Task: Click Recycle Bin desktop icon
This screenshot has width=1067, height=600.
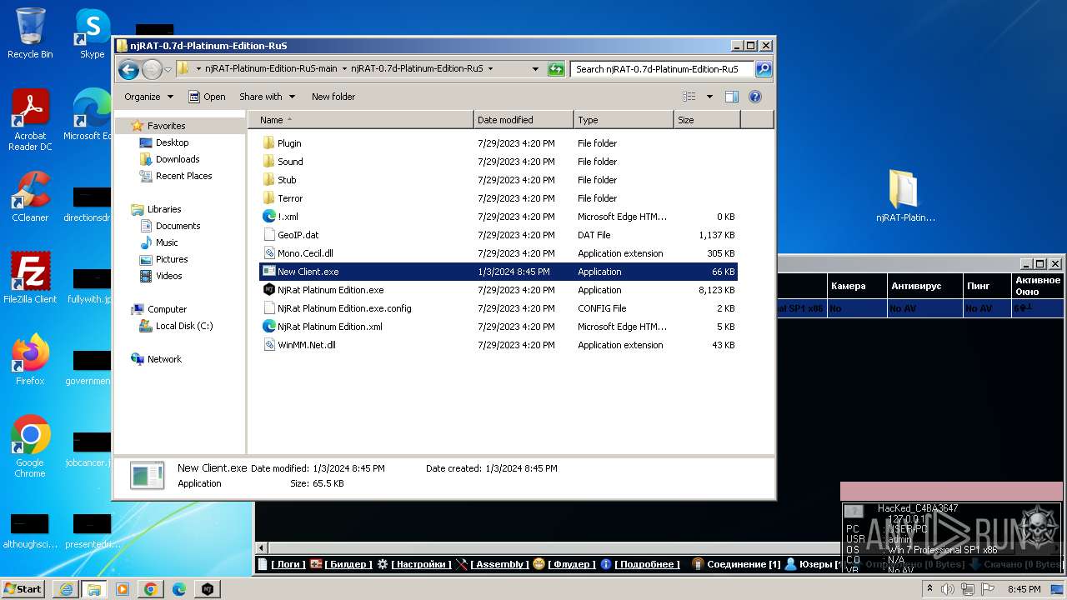Action: pyautogui.click(x=30, y=33)
